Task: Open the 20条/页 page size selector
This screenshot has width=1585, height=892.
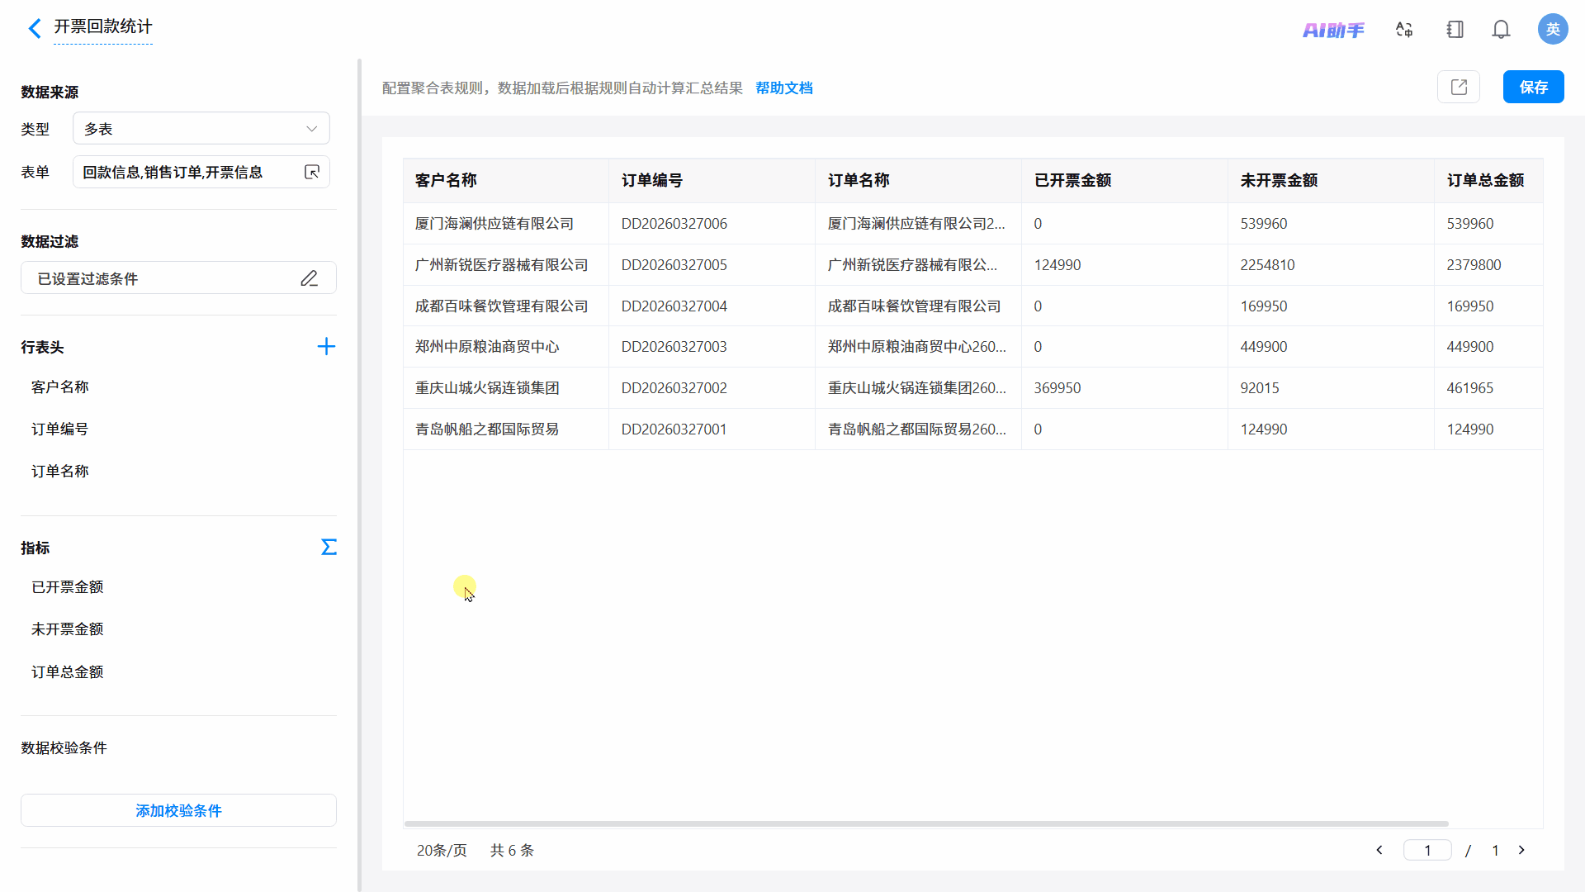Action: pyautogui.click(x=442, y=850)
